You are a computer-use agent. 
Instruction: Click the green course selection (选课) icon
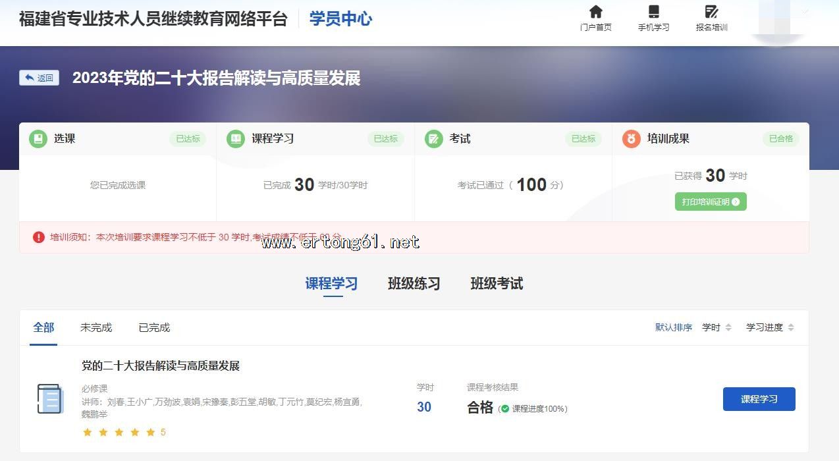click(x=38, y=139)
